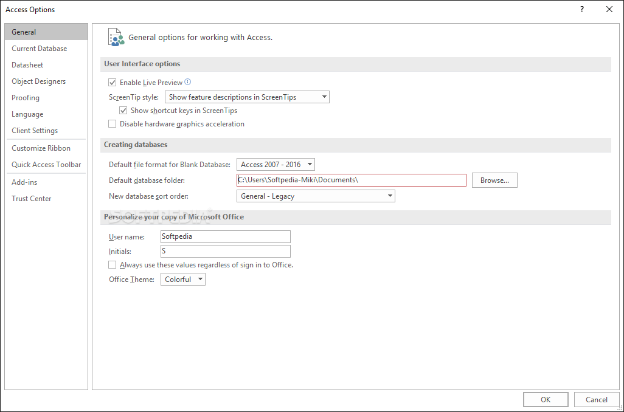
Task: Open the Trust Center category
Action: pos(46,199)
